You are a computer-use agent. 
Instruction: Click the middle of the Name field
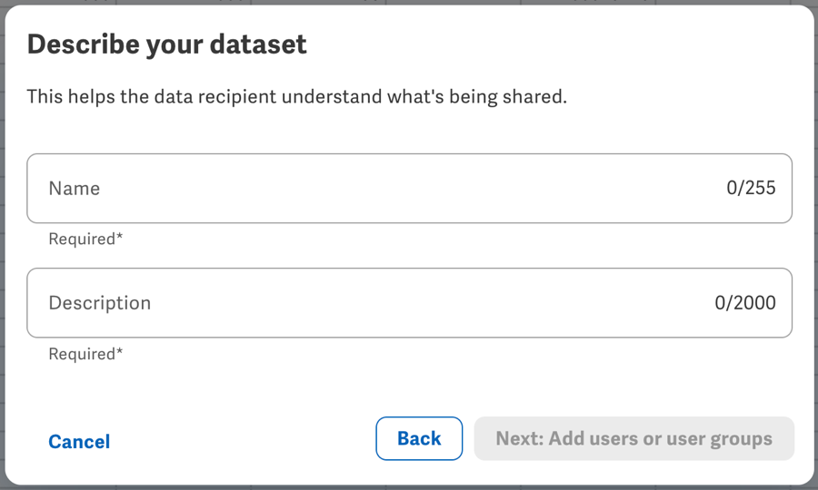click(x=409, y=189)
